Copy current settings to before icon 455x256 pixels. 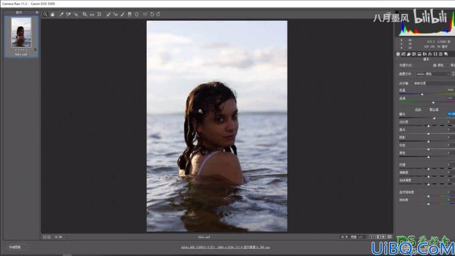coord(384,237)
